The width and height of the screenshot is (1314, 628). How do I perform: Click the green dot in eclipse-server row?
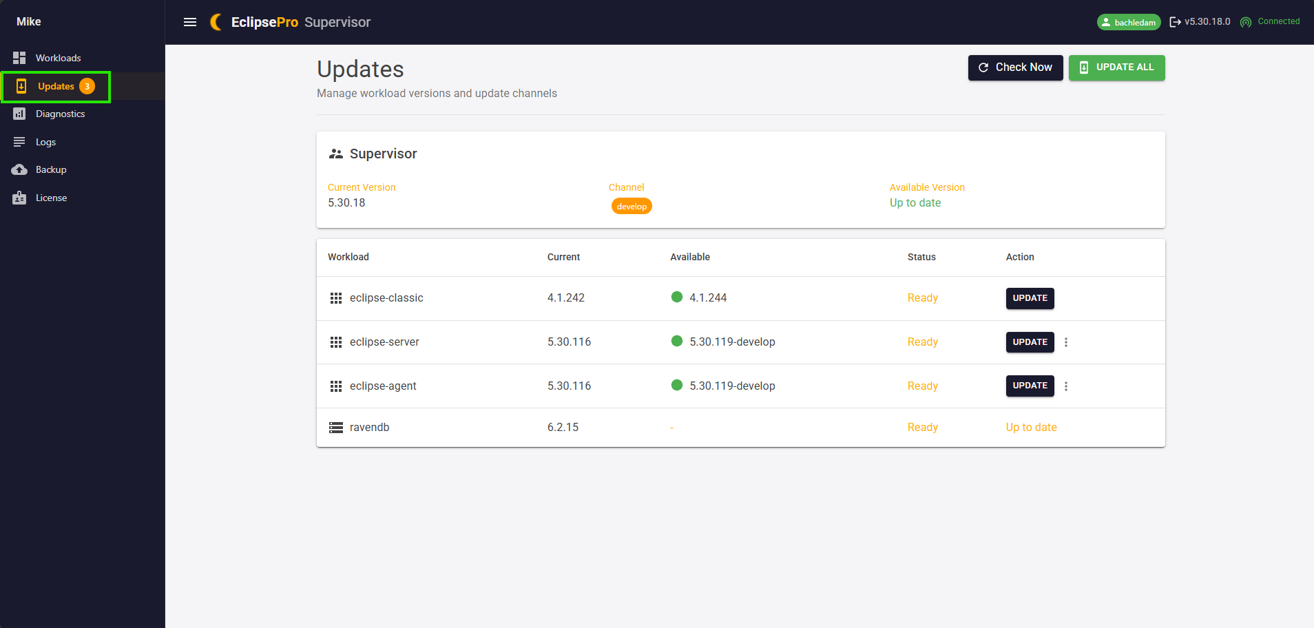677,341
